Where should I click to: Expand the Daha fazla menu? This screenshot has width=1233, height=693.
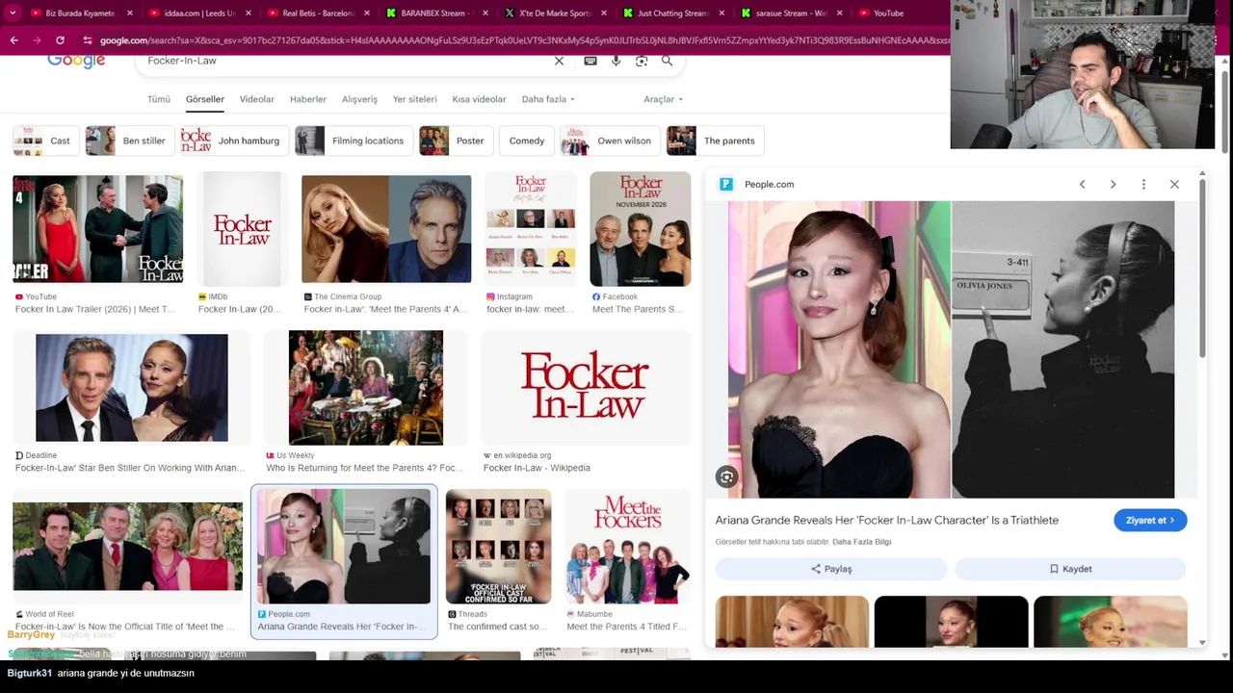548,99
